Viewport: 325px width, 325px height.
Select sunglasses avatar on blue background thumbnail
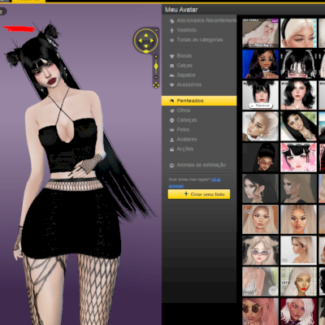click(260, 64)
